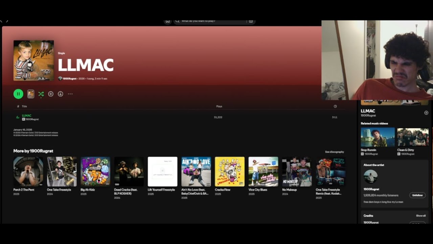
Task: Click the webcam overlay video
Action: click(x=377, y=60)
